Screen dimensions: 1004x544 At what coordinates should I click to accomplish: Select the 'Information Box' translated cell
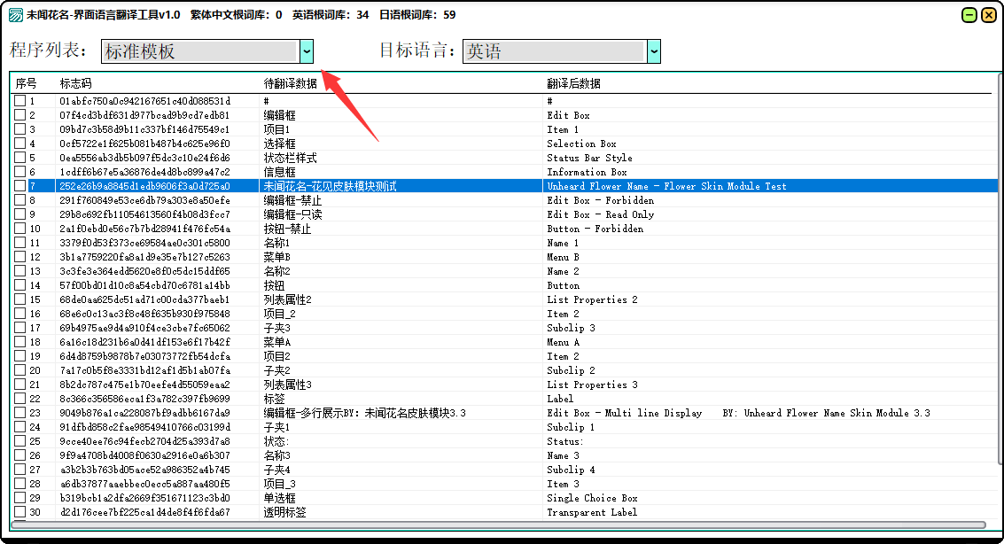[587, 172]
